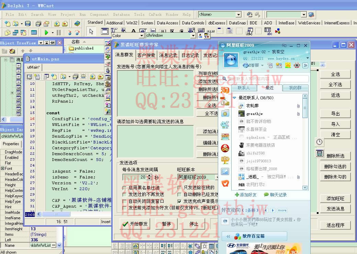Expand the plus node in Object TreeView
Screen dimensions: 357x254
click(x=12, y=93)
